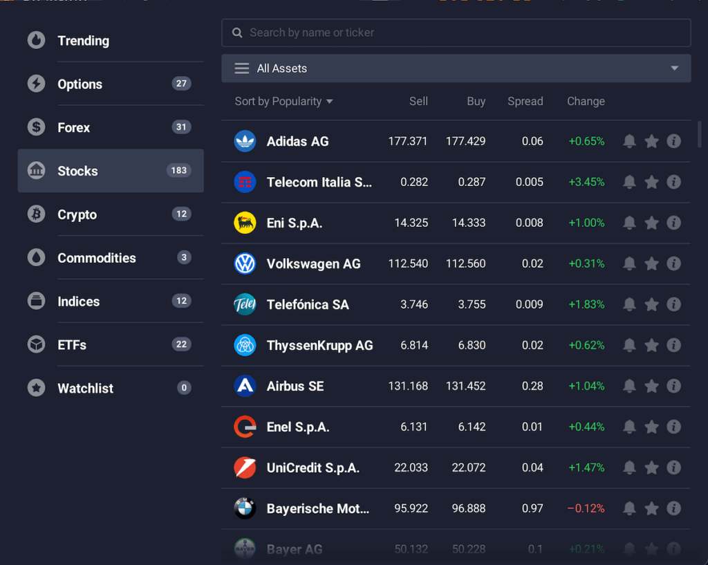This screenshot has width=708, height=565.
Task: Click the UniCredit S.p.A. logo
Action: [x=245, y=467]
